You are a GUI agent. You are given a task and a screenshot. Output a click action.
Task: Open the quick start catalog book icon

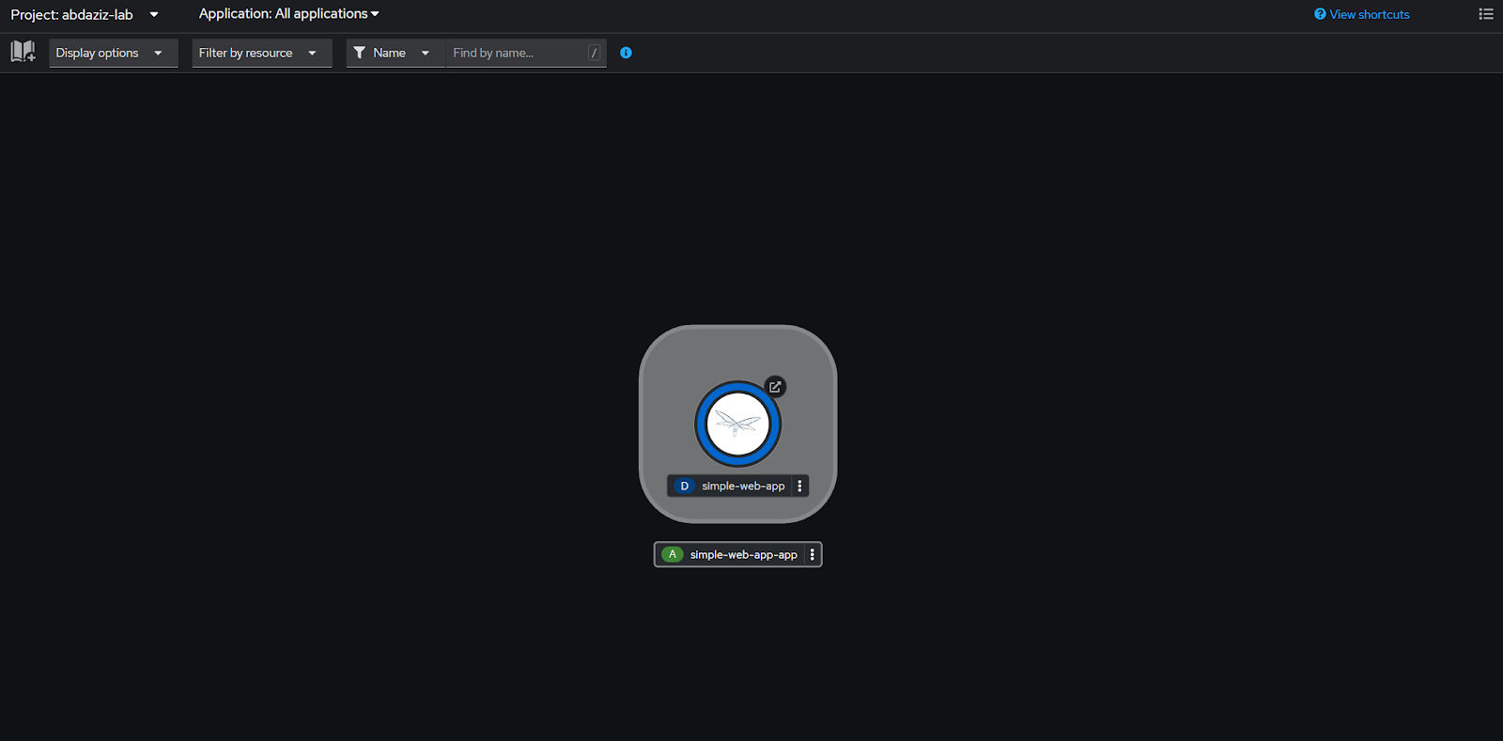coord(23,52)
